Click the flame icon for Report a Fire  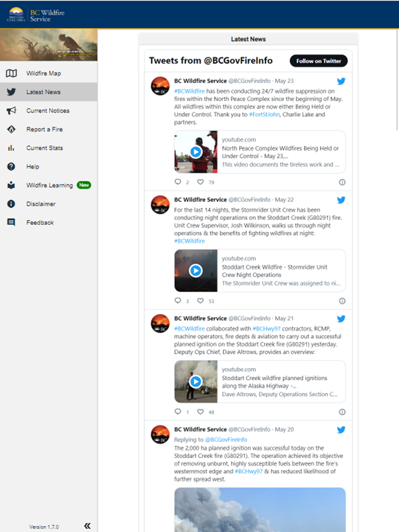click(11, 129)
